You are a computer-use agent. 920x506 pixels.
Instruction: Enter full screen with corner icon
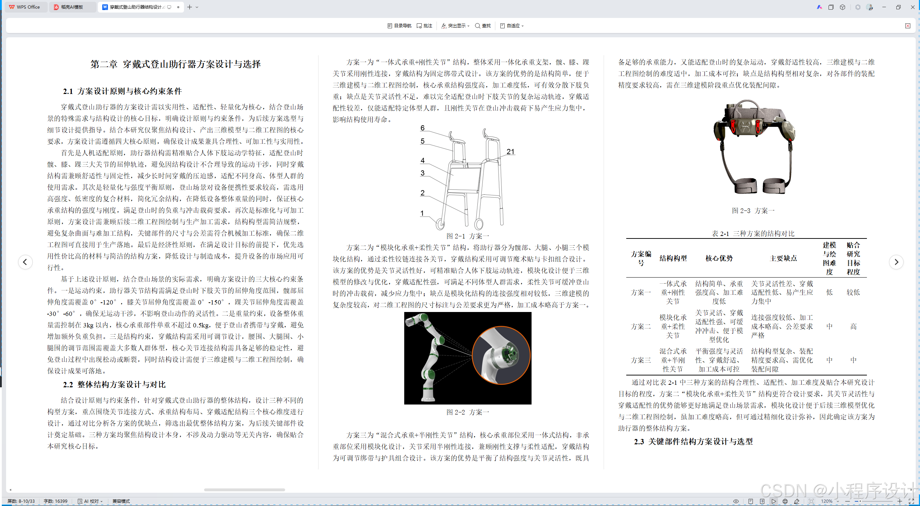point(911,501)
